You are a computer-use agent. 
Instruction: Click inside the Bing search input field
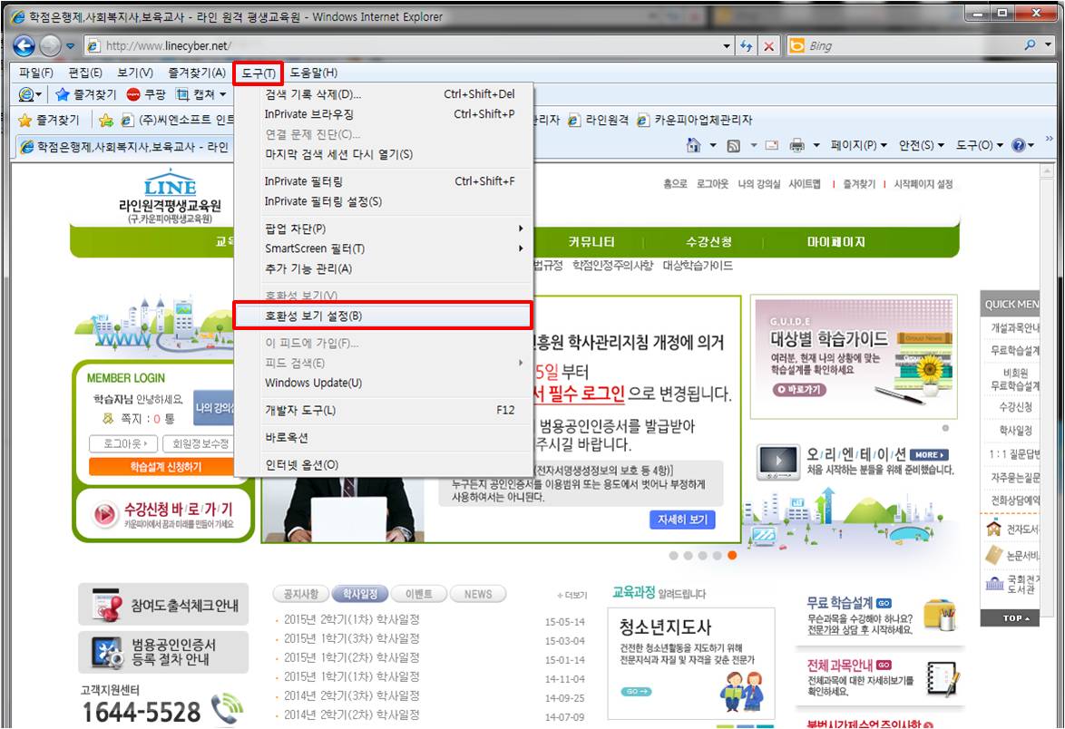pos(907,46)
